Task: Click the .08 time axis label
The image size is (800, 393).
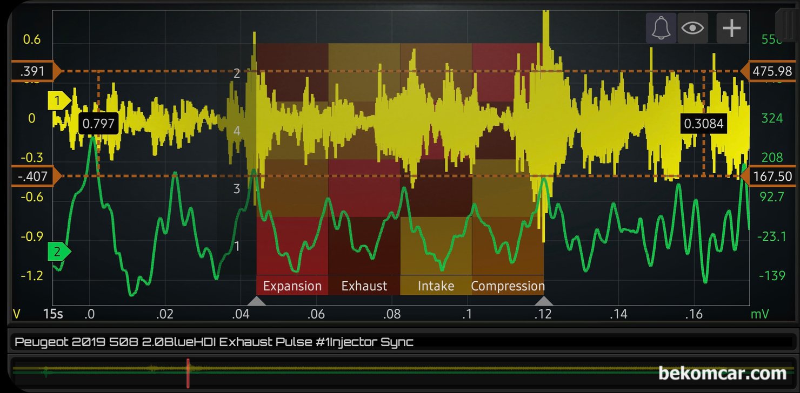Action: click(x=392, y=314)
